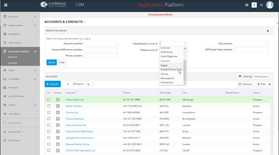Click the classification dropdown scrollbar down arrow
Viewport: 279px width, 155px height.
click(x=185, y=83)
